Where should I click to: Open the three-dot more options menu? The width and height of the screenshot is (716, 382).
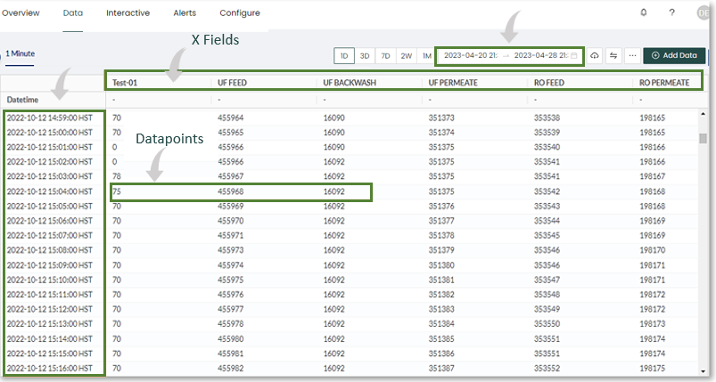[632, 55]
